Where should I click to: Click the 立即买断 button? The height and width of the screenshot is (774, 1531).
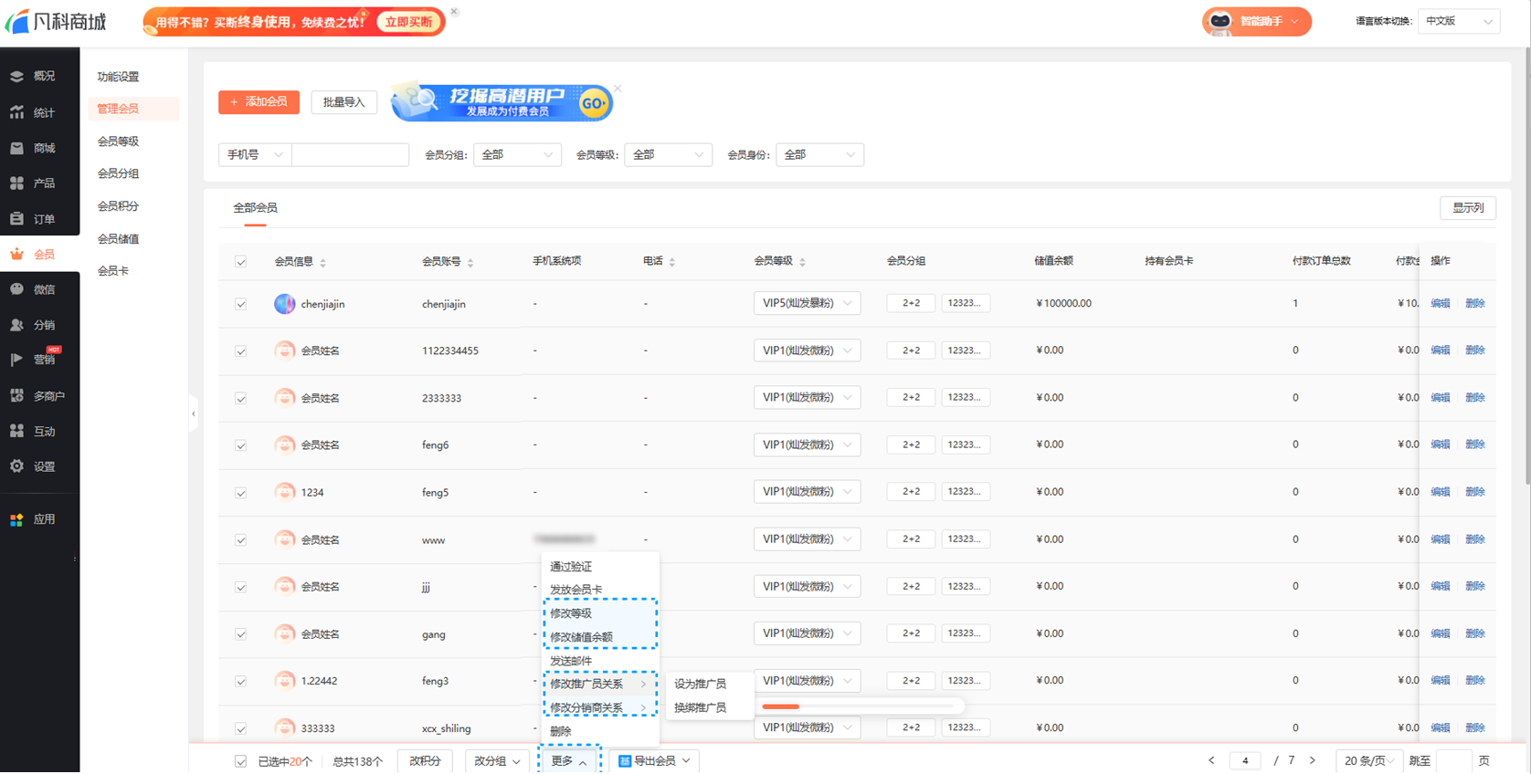point(408,22)
